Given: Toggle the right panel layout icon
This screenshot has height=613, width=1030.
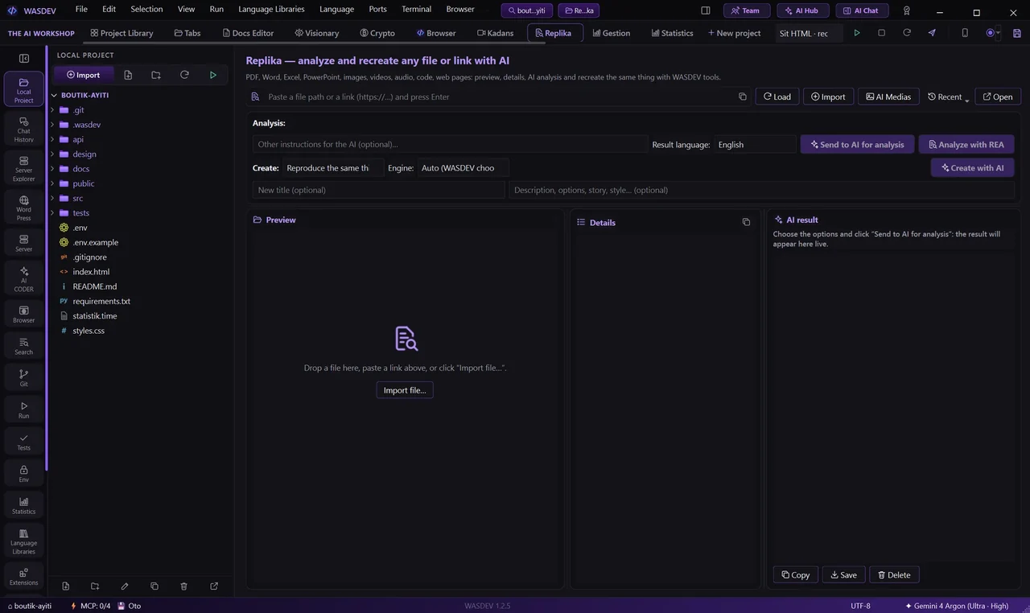Looking at the screenshot, I should tap(706, 10).
